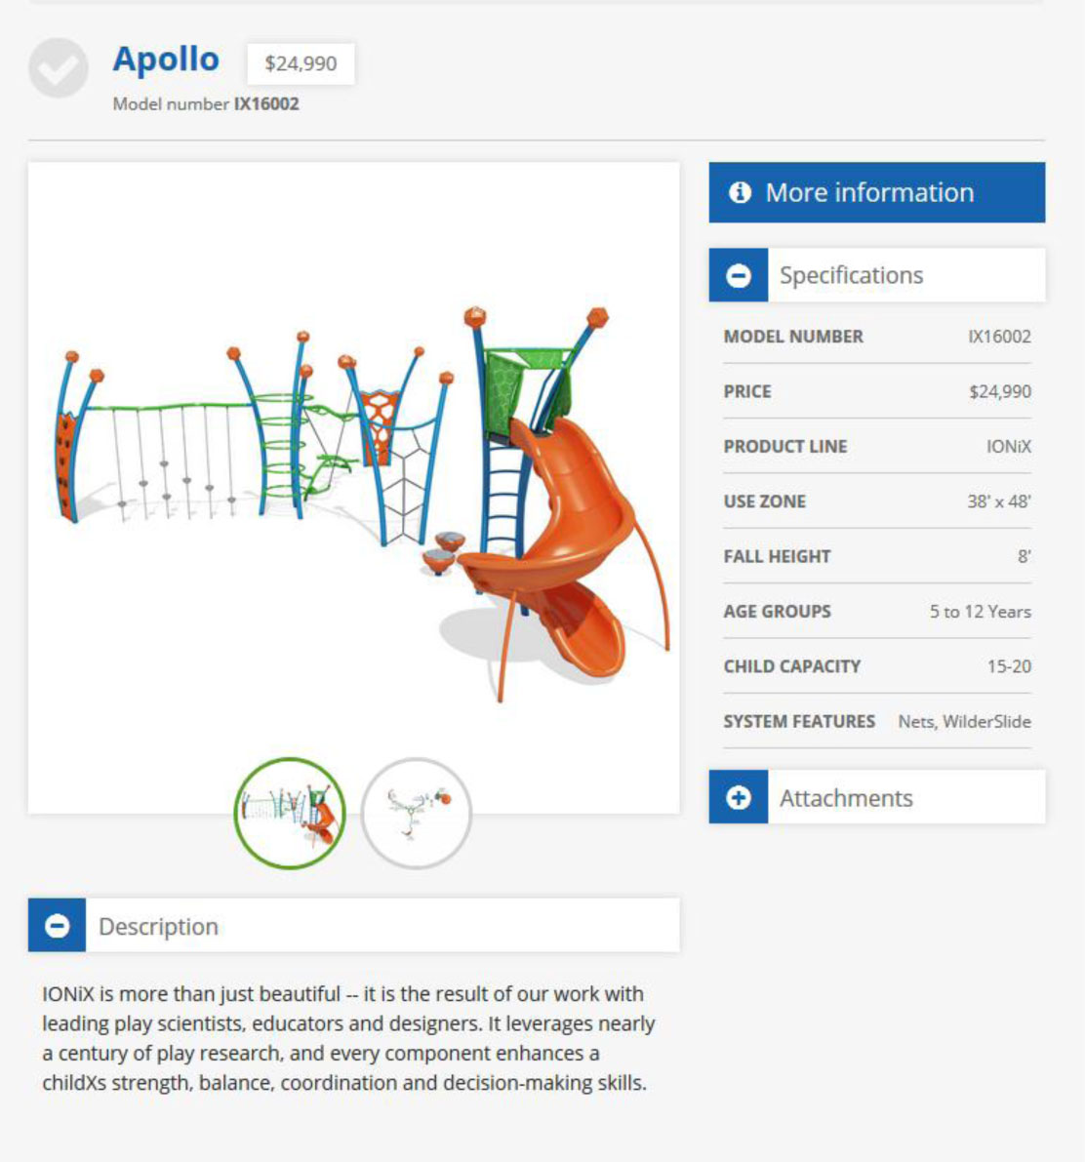
Task: Toggle the Description section header
Action: pyautogui.click(x=381, y=926)
